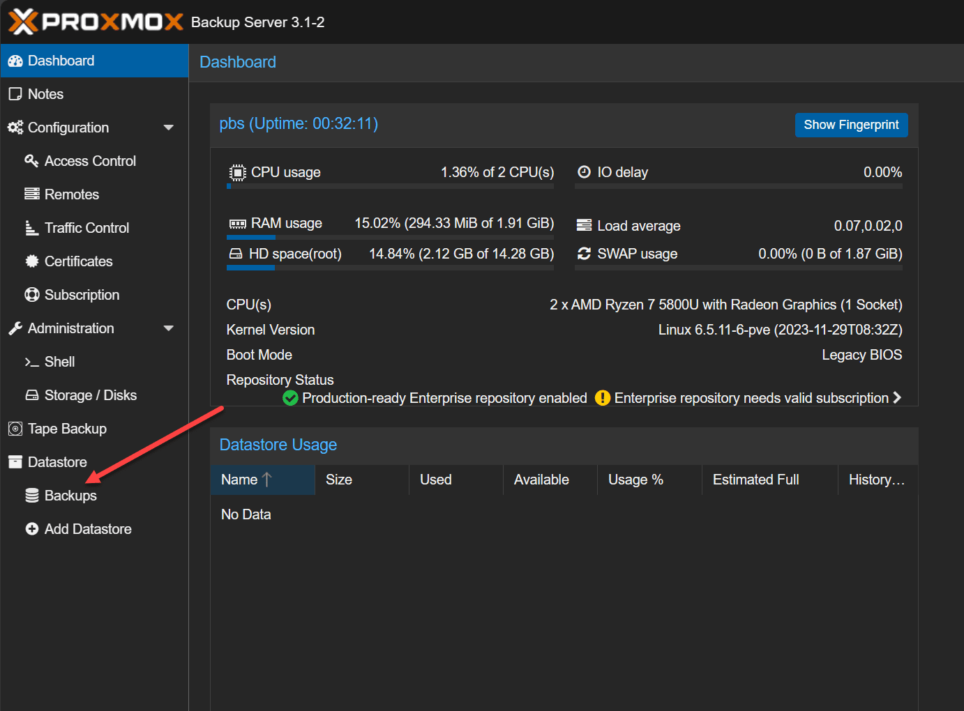Open Remotes configuration
This screenshot has height=711, width=964.
click(94, 194)
